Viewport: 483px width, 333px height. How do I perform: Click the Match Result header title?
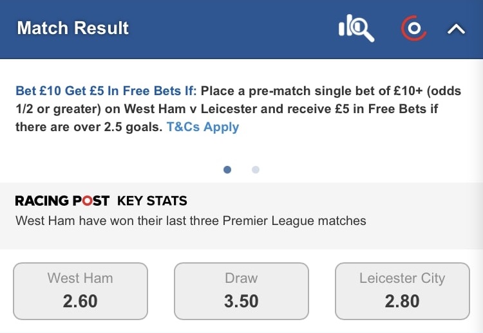(73, 28)
